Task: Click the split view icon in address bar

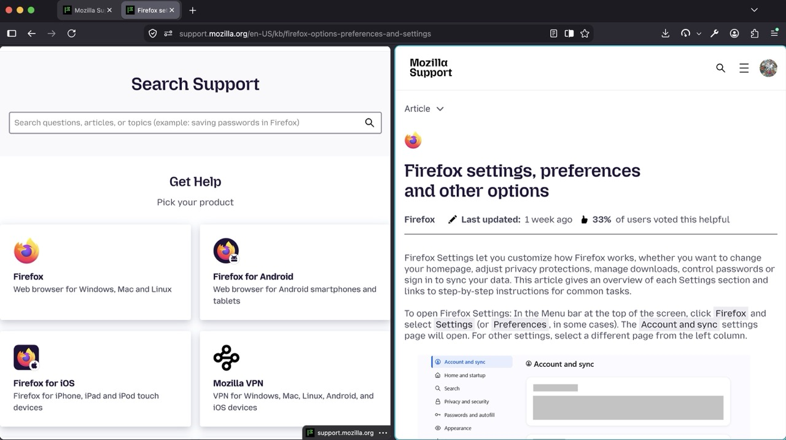Action: point(569,34)
